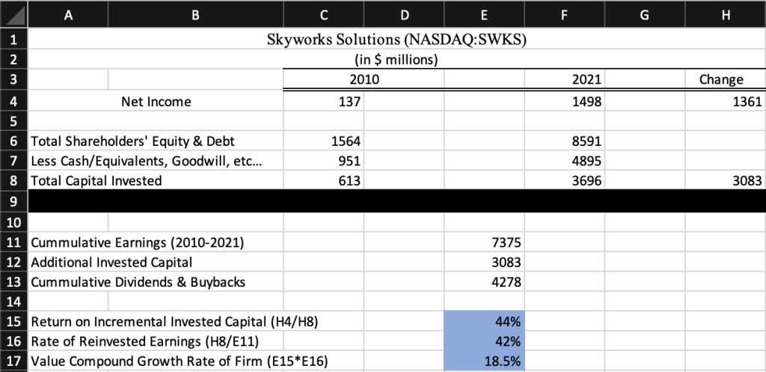Image resolution: width=766 pixels, height=372 pixels.
Task: Click the column G header
Action: click(645, 13)
